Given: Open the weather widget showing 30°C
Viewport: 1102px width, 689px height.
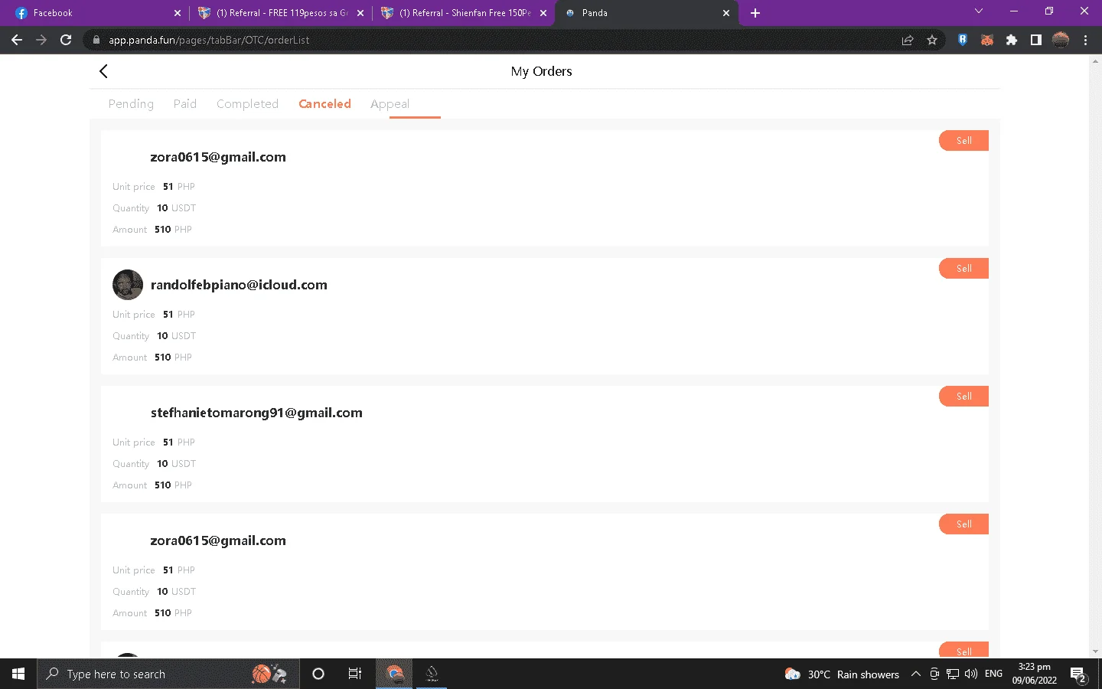Looking at the screenshot, I should click(x=842, y=674).
